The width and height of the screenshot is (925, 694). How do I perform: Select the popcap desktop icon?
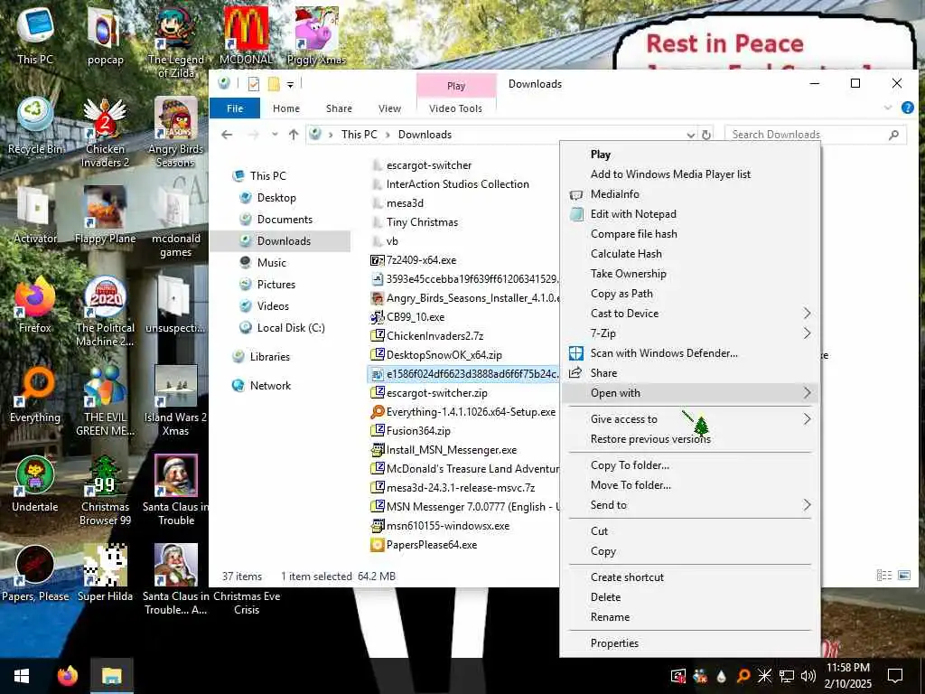[105, 36]
